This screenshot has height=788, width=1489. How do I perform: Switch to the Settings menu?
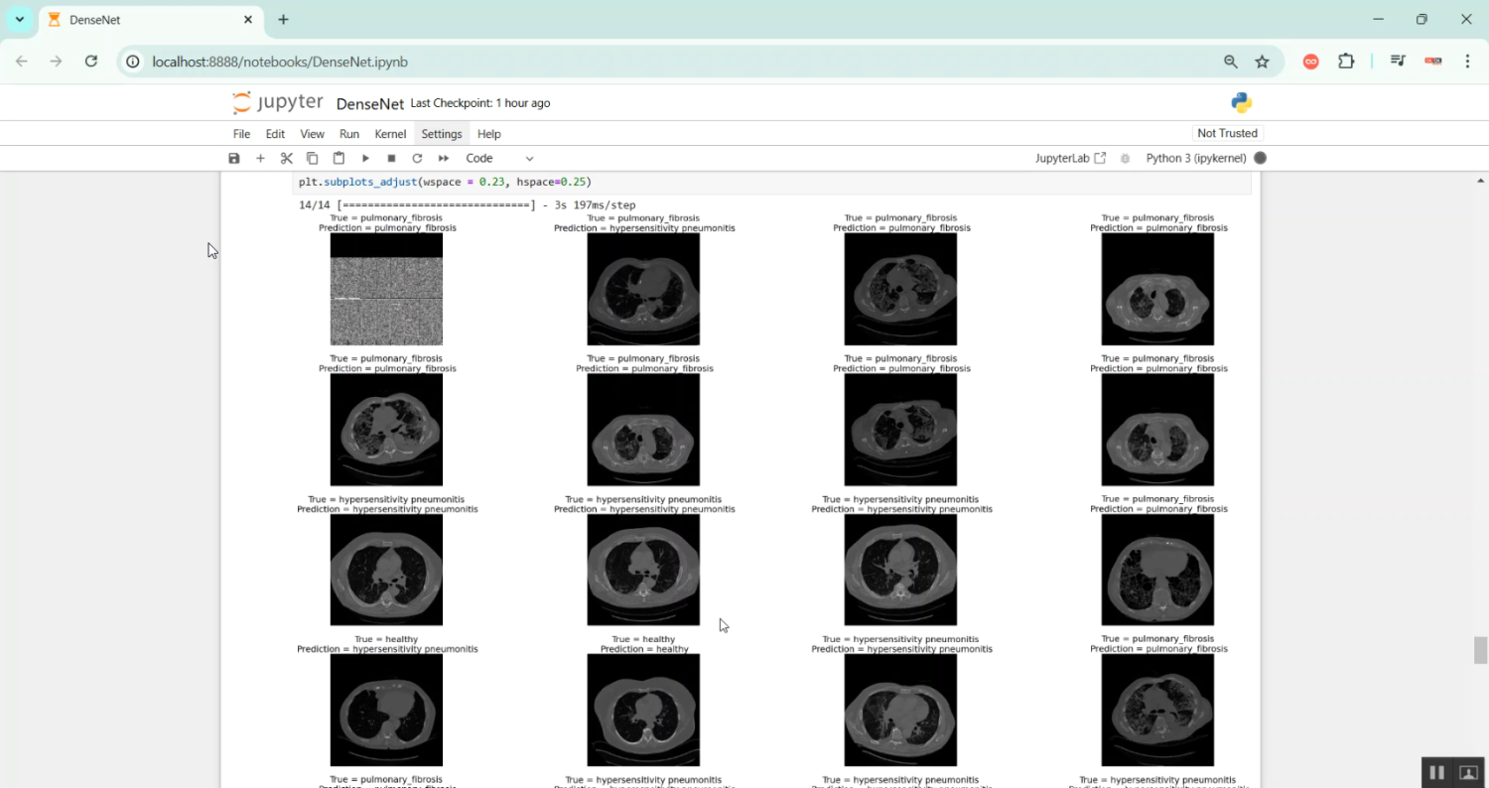click(x=441, y=133)
